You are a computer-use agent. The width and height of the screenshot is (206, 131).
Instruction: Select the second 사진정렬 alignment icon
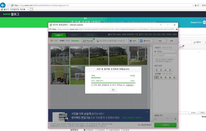tap(161, 77)
